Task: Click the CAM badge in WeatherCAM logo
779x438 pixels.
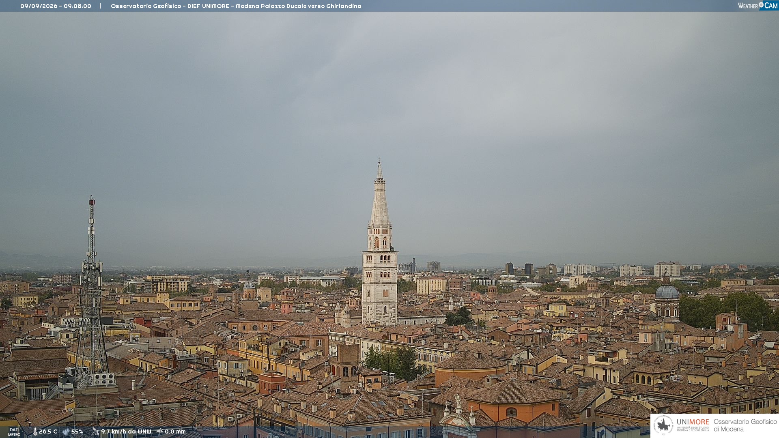Action: click(769, 6)
